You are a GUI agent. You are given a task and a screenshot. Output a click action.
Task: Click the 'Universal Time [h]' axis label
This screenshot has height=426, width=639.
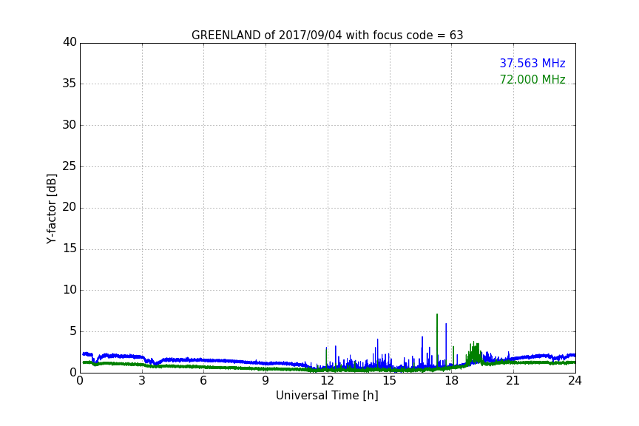(327, 396)
